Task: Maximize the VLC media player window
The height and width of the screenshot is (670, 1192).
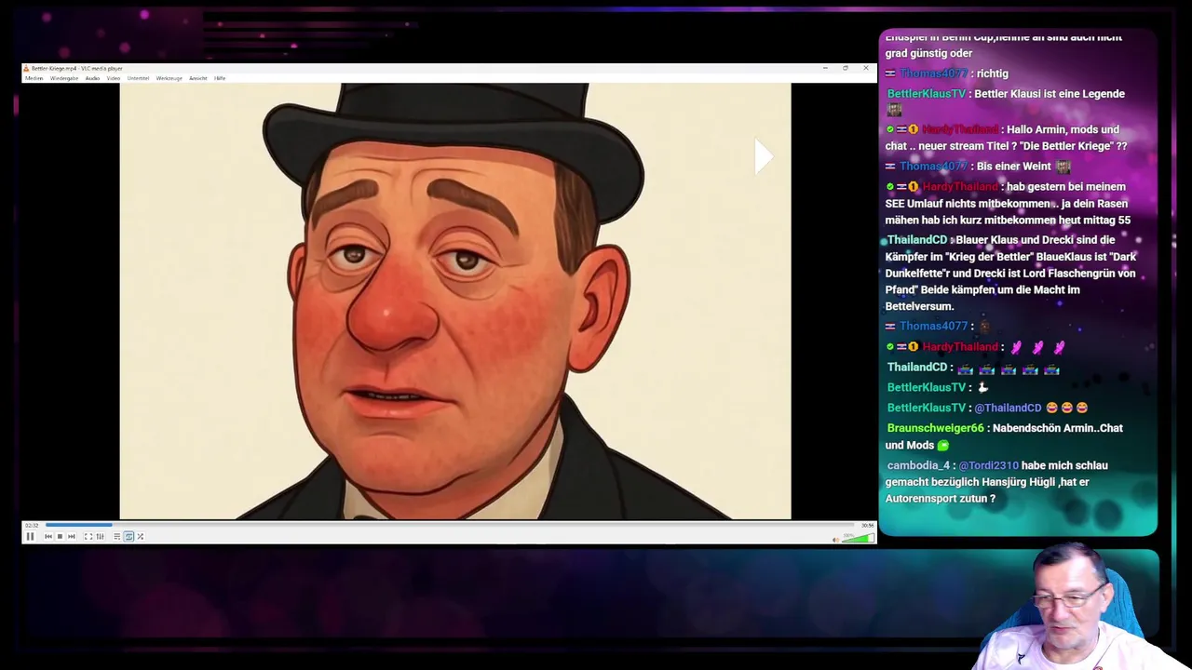Action: pos(846,68)
